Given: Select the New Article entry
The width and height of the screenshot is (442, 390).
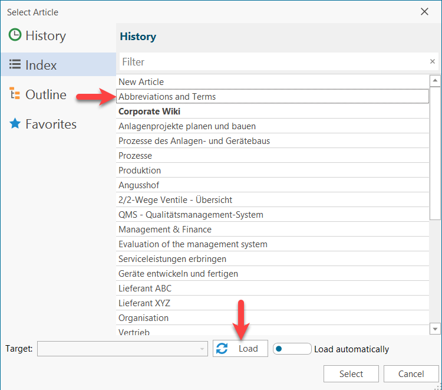Looking at the screenshot, I should pyautogui.click(x=141, y=82).
